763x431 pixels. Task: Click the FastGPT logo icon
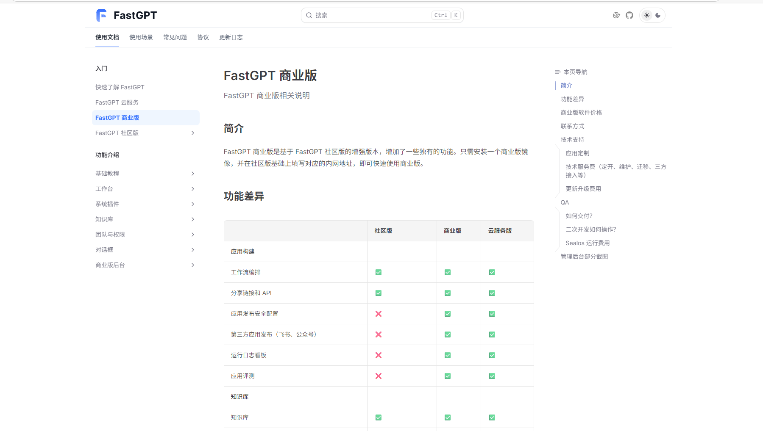(x=101, y=15)
